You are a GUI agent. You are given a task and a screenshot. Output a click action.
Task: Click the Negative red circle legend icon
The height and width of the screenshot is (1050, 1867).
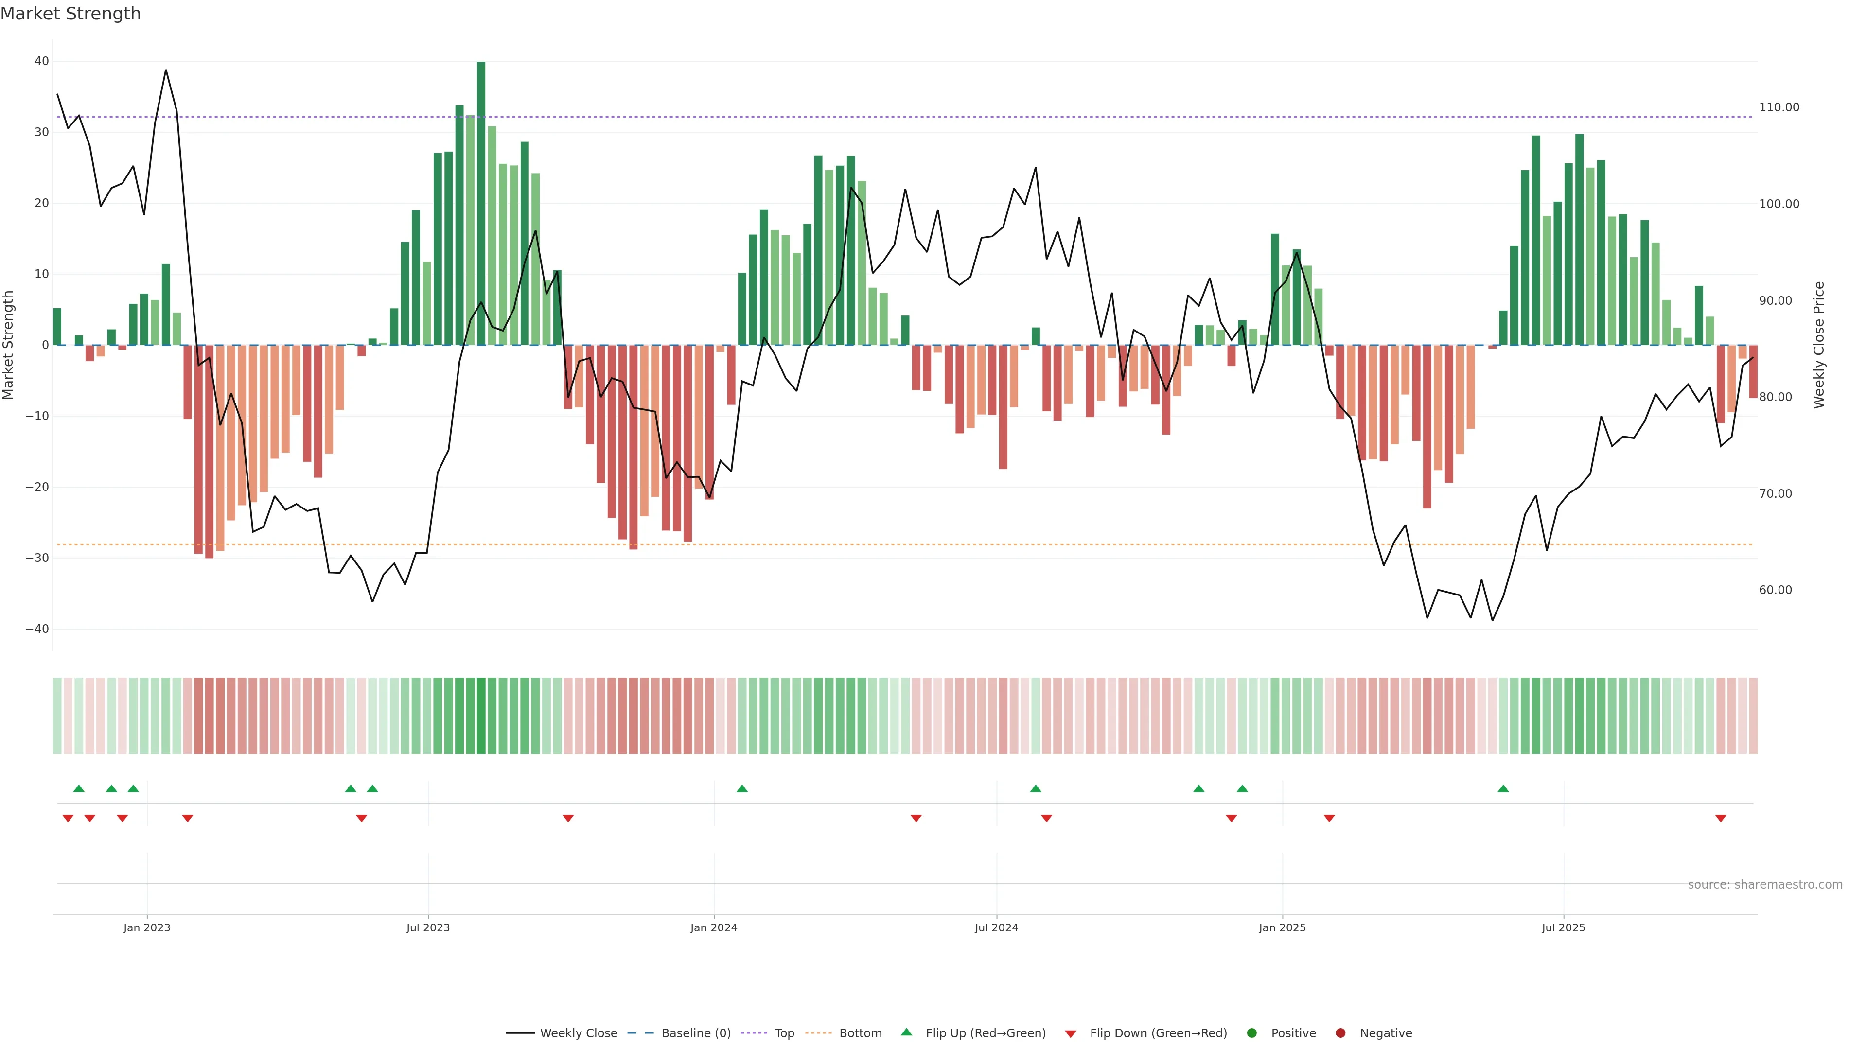(1340, 1033)
